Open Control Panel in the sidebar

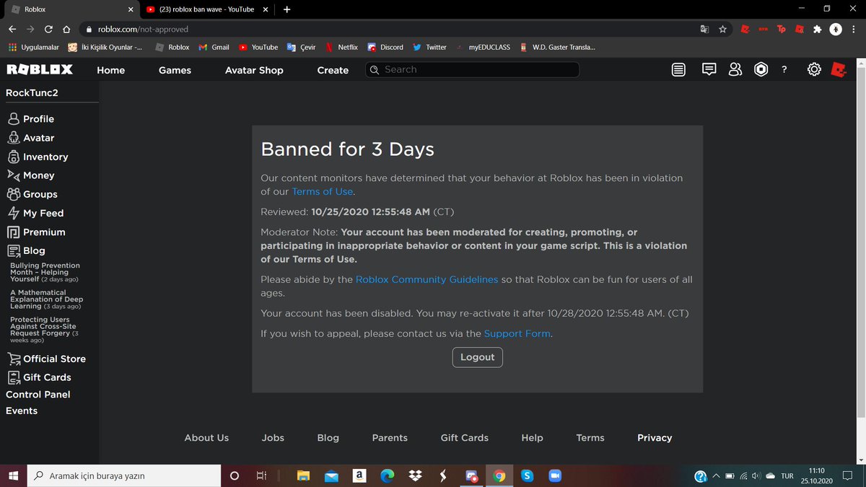(x=38, y=395)
